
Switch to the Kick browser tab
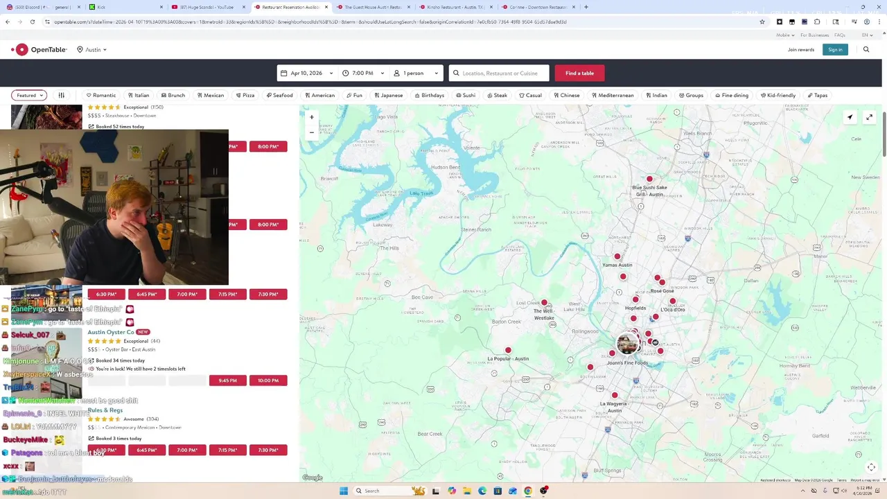(125, 7)
